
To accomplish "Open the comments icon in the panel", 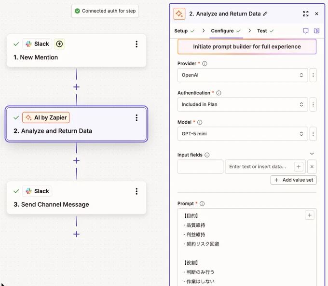I will (x=306, y=31).
